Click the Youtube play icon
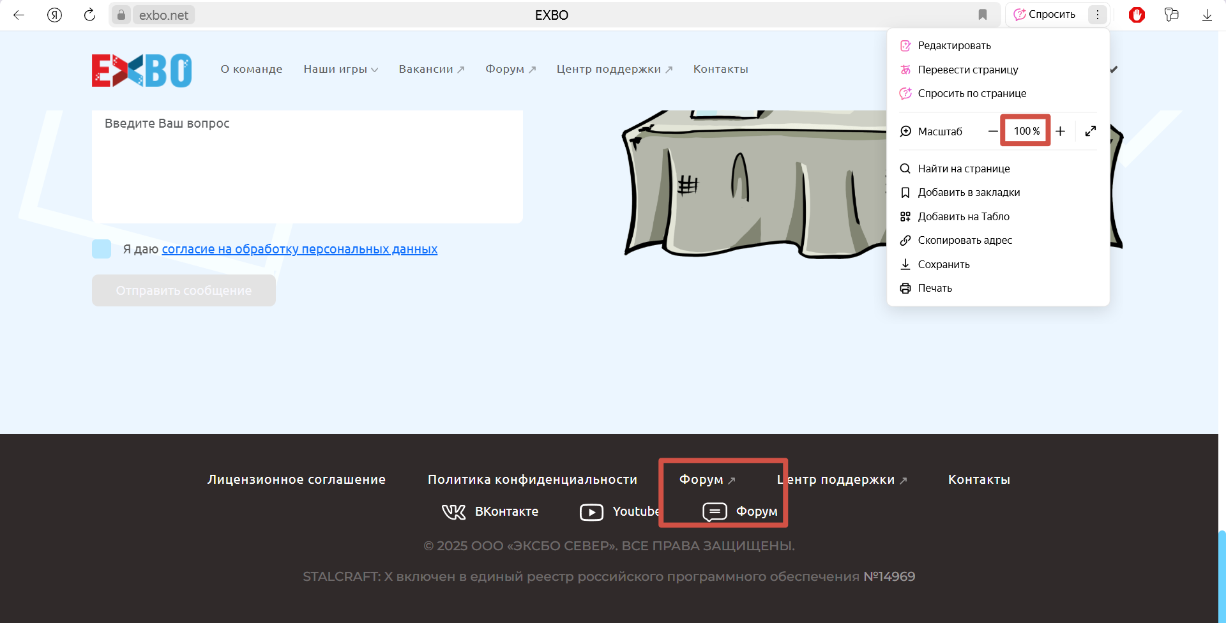Viewport: 1226px width, 623px height. click(x=591, y=512)
